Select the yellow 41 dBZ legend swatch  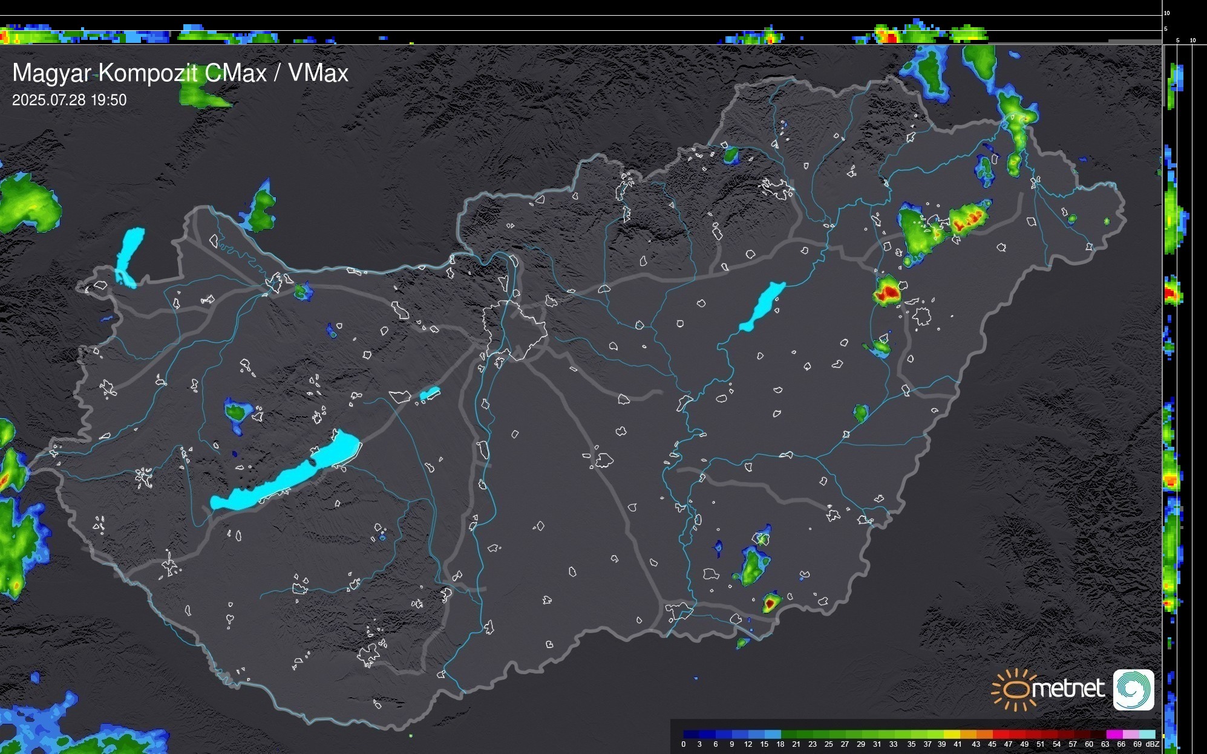(952, 734)
